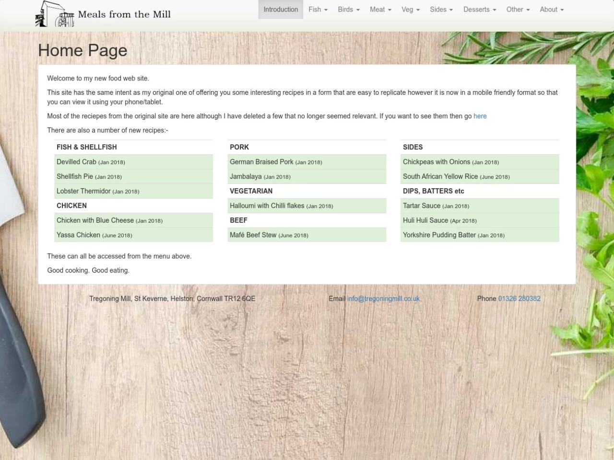The image size is (614, 460).
Task: Click the info@tregoningmill.co.uk email link
Action: (x=383, y=299)
